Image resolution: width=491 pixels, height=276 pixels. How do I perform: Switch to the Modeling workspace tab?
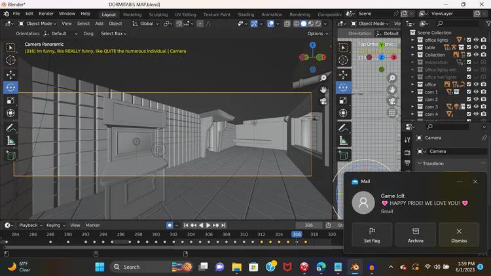pyautogui.click(x=132, y=14)
